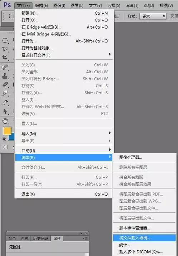Choose 脚本事件管理器...
The image size is (178, 256).
pos(144,228)
